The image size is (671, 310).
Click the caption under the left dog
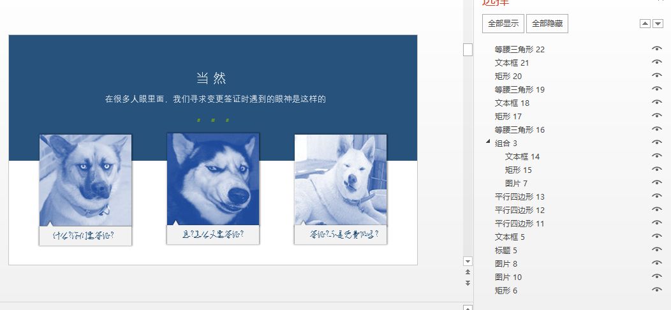[x=84, y=235]
